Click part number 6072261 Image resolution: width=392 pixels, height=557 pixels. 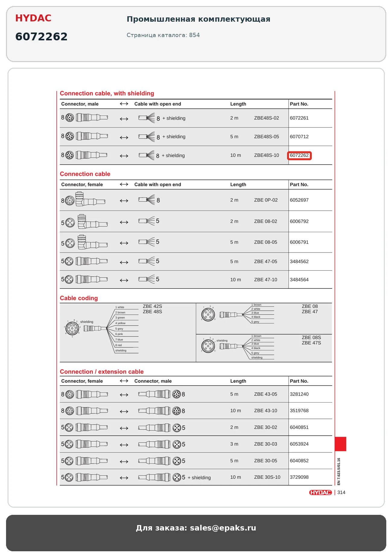299,118
